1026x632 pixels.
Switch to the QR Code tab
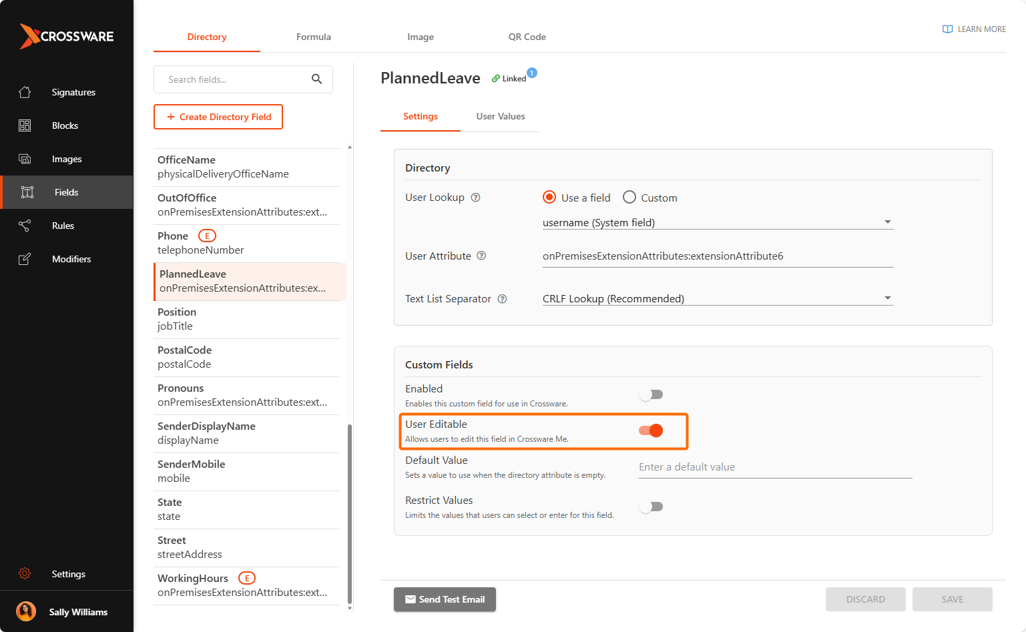[527, 37]
